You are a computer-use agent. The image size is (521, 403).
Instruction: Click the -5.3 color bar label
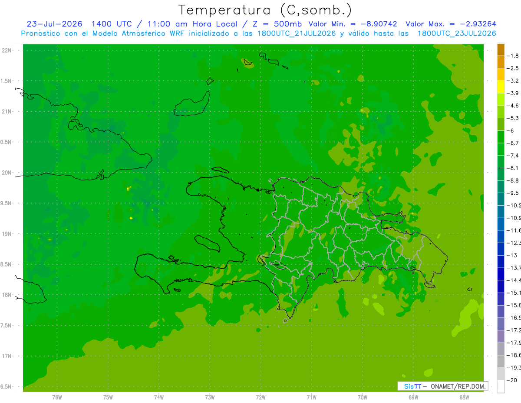(x=513, y=118)
